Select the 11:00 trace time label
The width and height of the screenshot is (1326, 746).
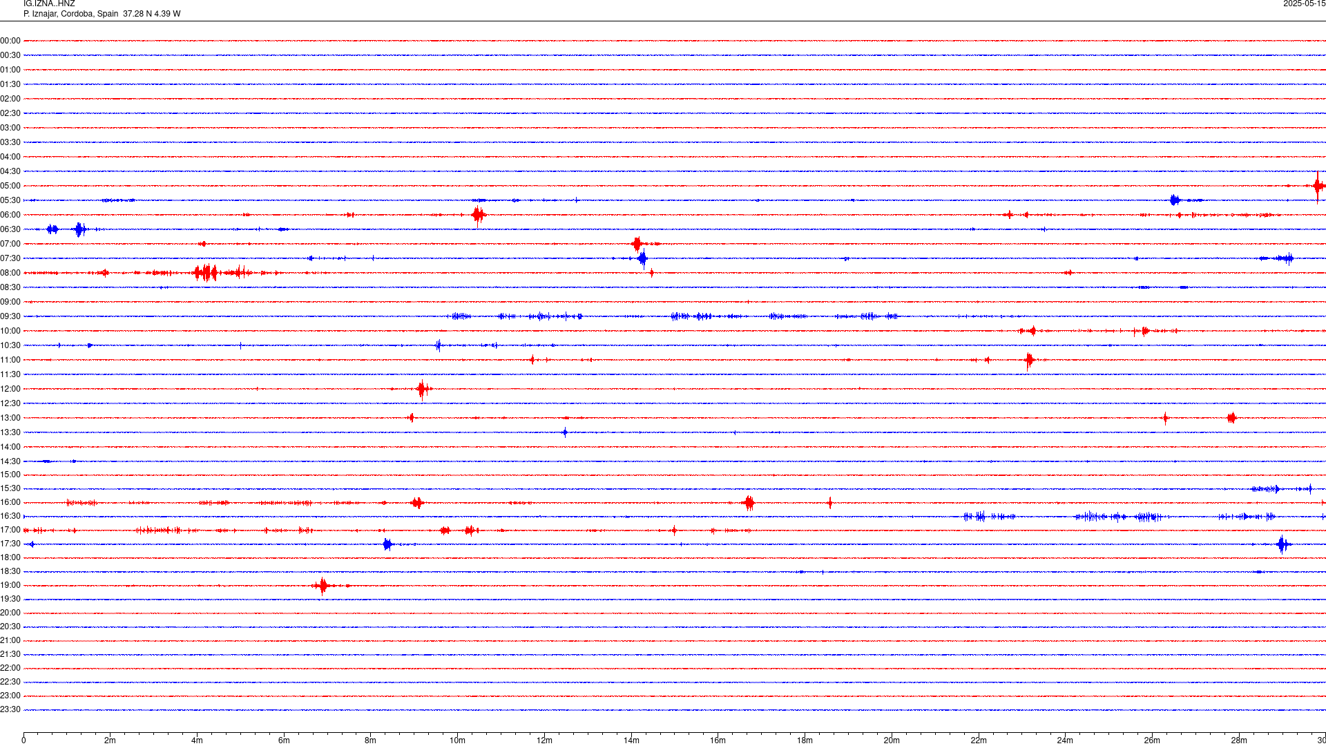click(10, 360)
